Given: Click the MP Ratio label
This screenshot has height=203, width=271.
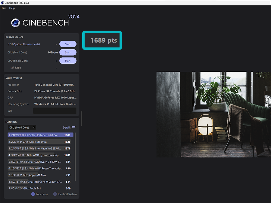Looking at the screenshot, I should pyautogui.click(x=16, y=68).
